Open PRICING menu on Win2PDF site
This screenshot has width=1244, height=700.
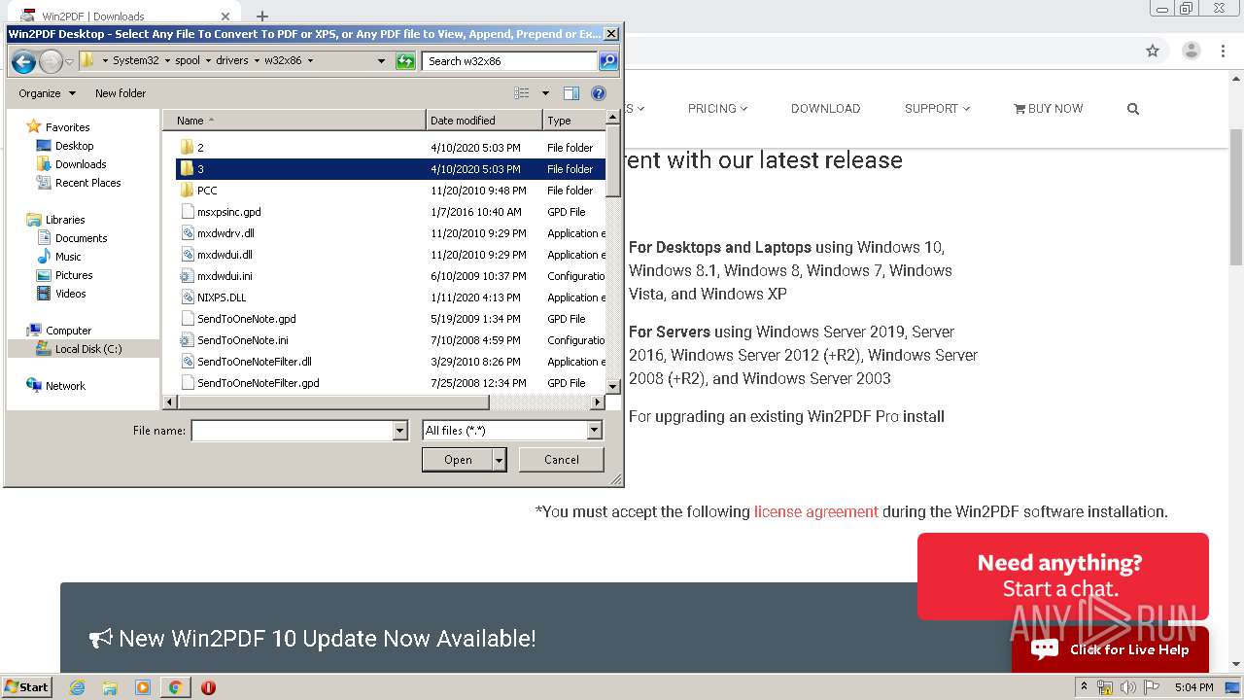(717, 109)
